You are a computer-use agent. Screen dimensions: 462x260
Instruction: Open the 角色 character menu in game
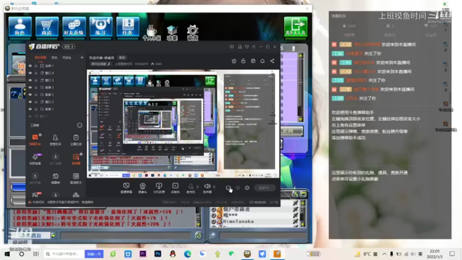click(x=20, y=27)
